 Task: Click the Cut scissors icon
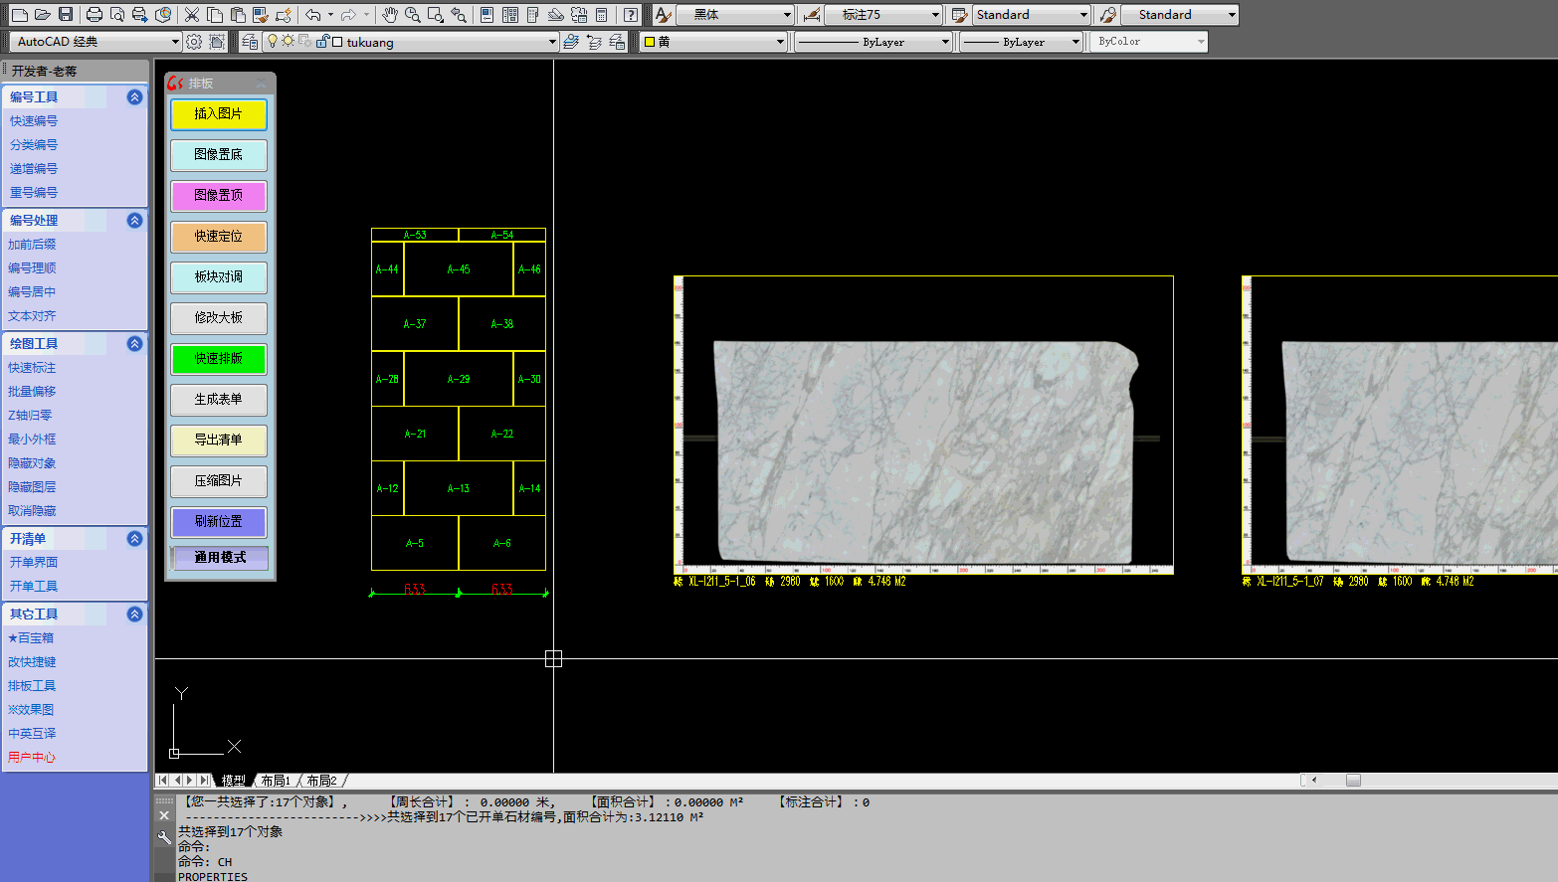click(192, 15)
